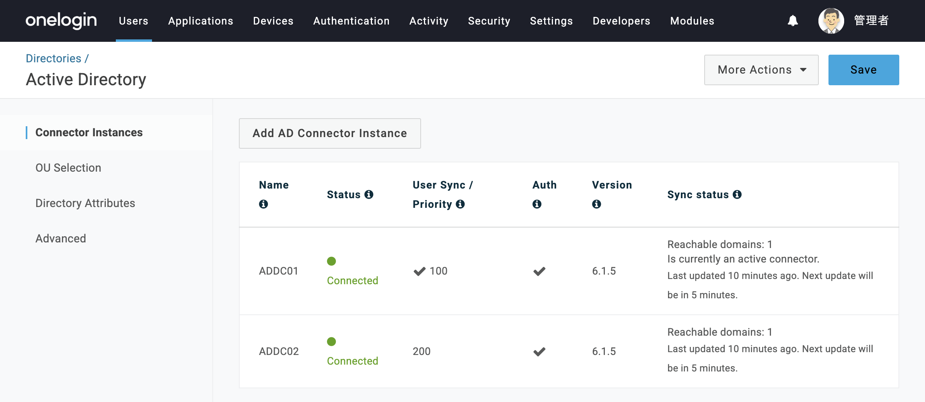Image resolution: width=925 pixels, height=402 pixels.
Task: Click the Connected status for ADDC01
Action: [x=352, y=281]
